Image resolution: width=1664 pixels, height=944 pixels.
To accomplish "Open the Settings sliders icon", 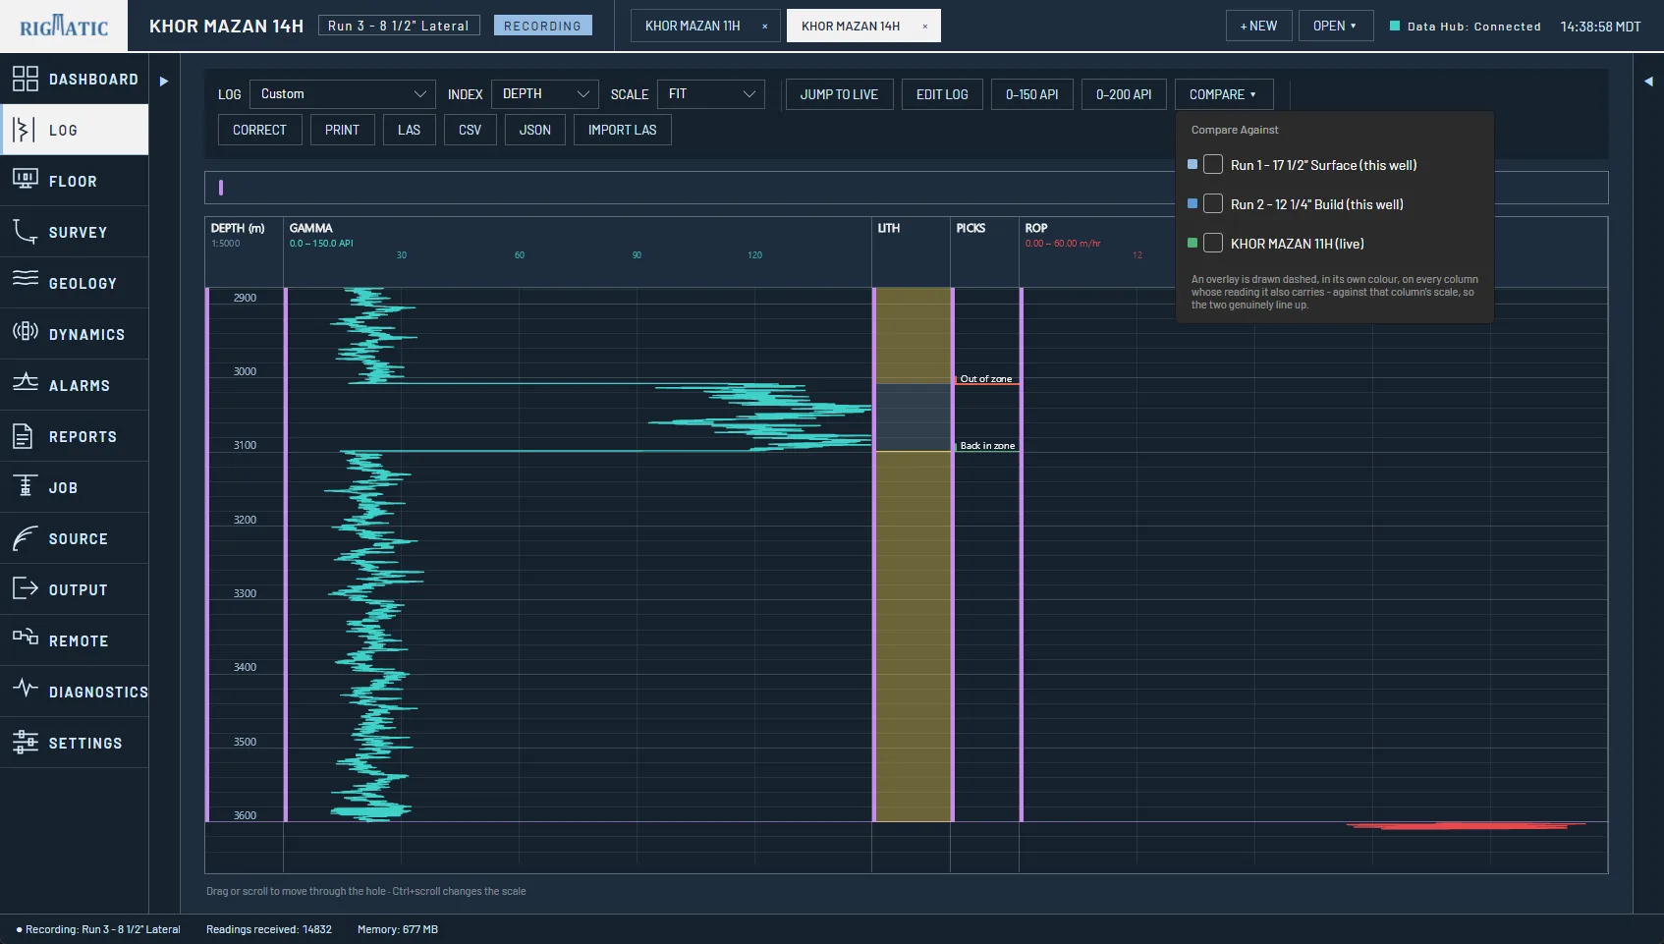I will coord(26,743).
